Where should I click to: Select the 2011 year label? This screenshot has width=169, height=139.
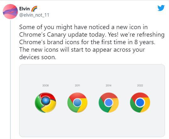[77, 85]
